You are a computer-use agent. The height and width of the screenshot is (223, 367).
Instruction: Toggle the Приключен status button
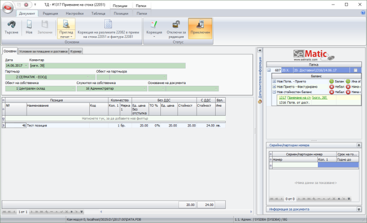pos(200,28)
